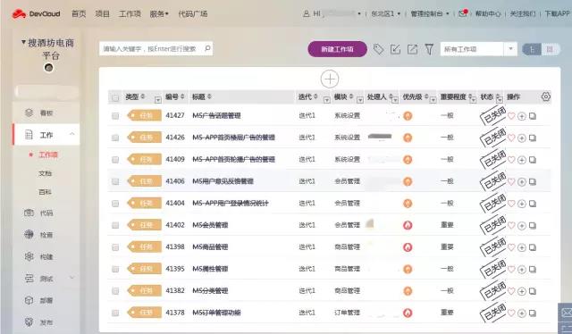
Task: Open mail notification icon in header
Action: pyautogui.click(x=463, y=13)
